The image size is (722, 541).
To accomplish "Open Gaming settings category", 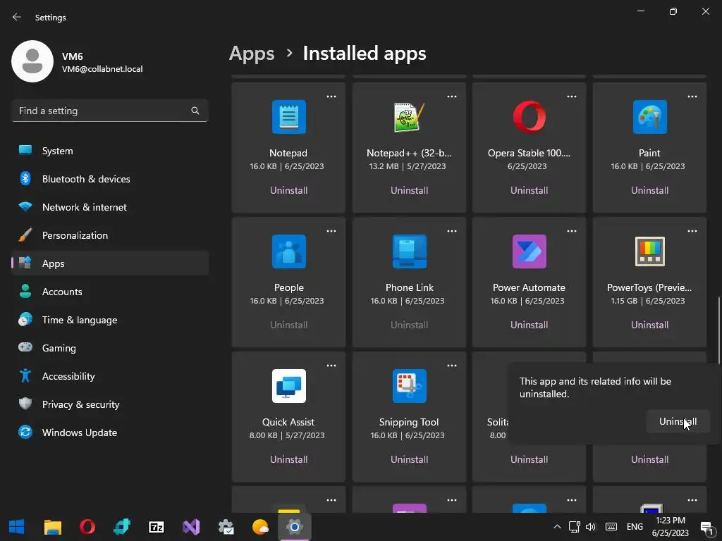I will click(109, 348).
